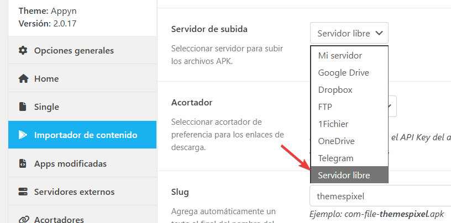Screen dimensions: 451x223
Task: Click the house icon for Home
Action: 23,78
